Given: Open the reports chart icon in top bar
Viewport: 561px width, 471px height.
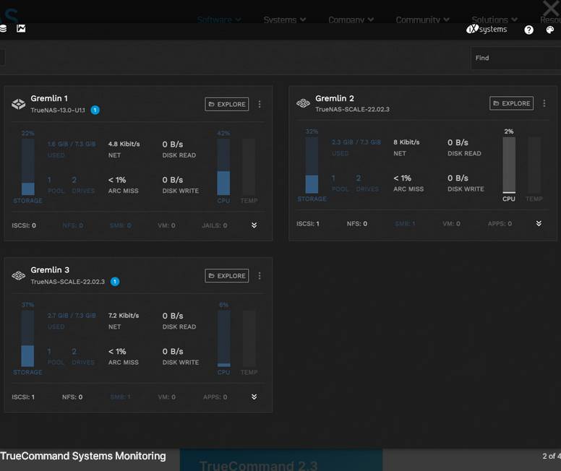Looking at the screenshot, I should coord(21,28).
